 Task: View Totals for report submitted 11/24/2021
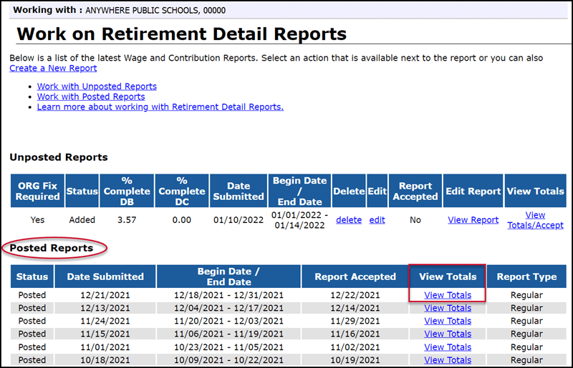coord(448,321)
